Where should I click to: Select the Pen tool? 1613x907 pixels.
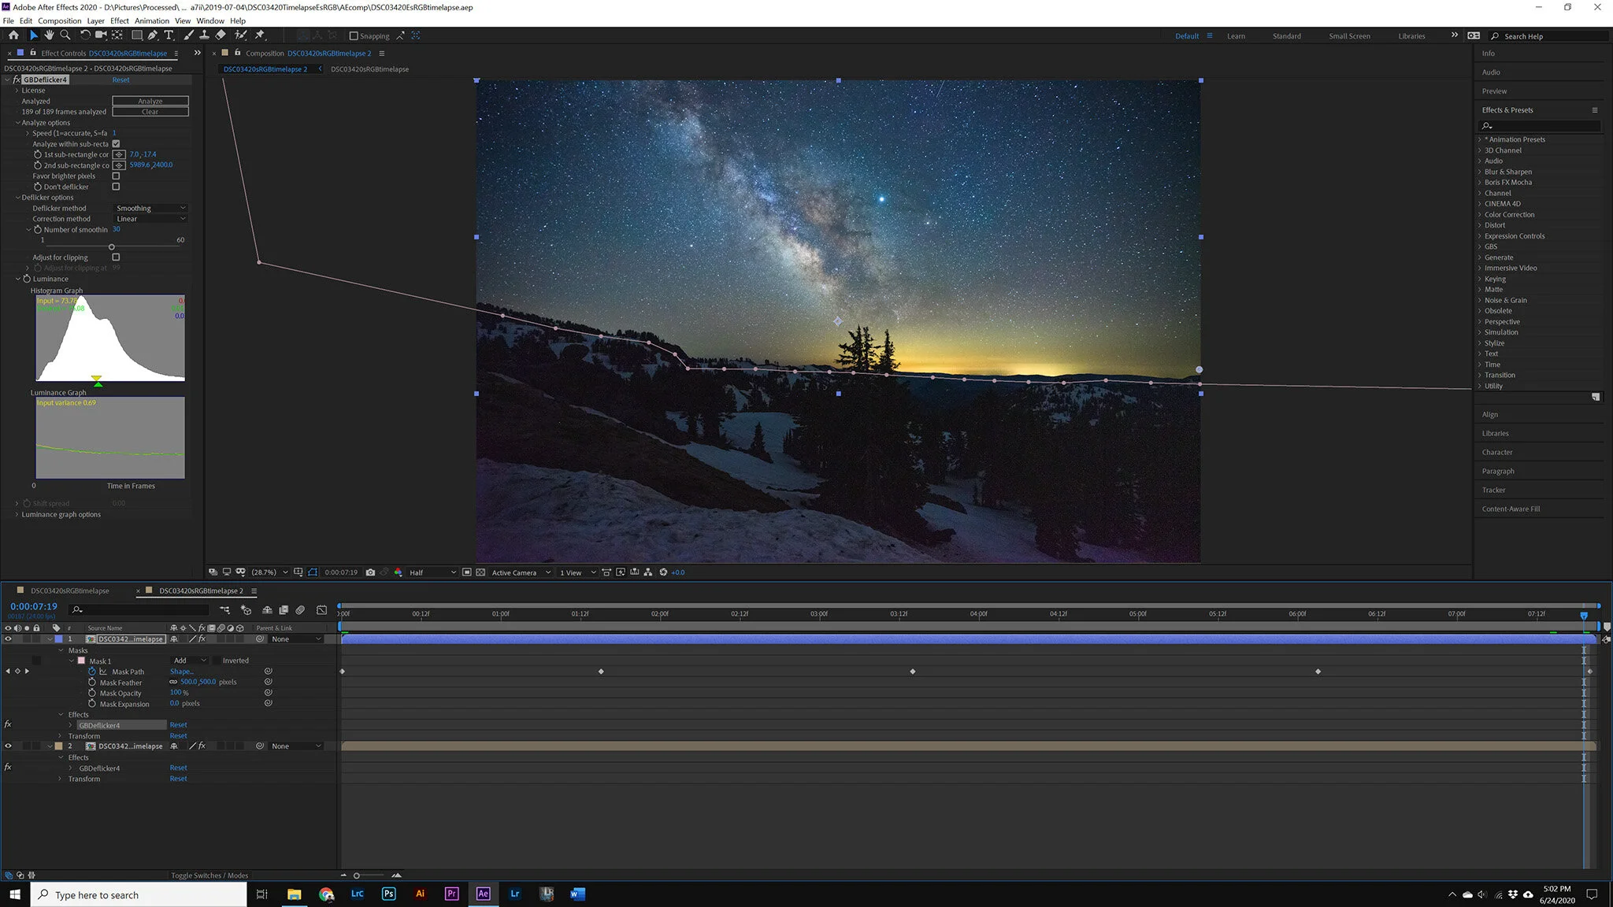(x=153, y=35)
